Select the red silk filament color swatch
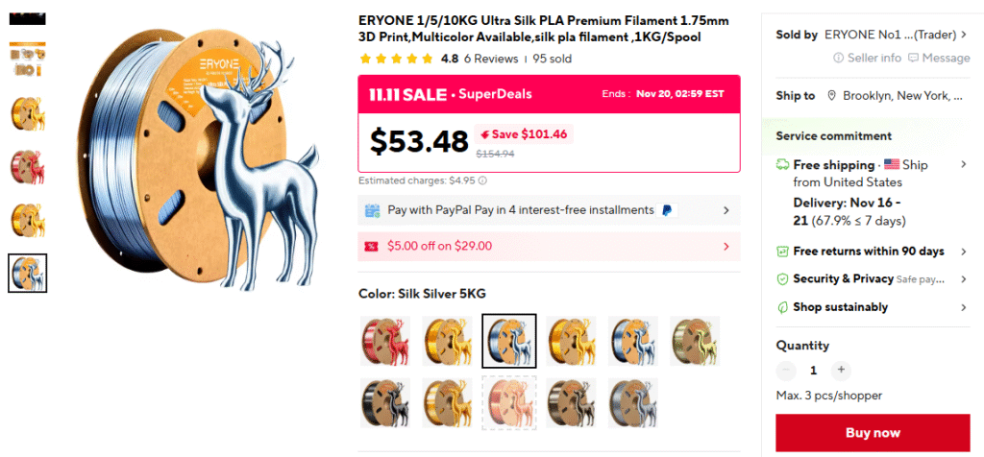This screenshot has width=984, height=457. click(384, 341)
